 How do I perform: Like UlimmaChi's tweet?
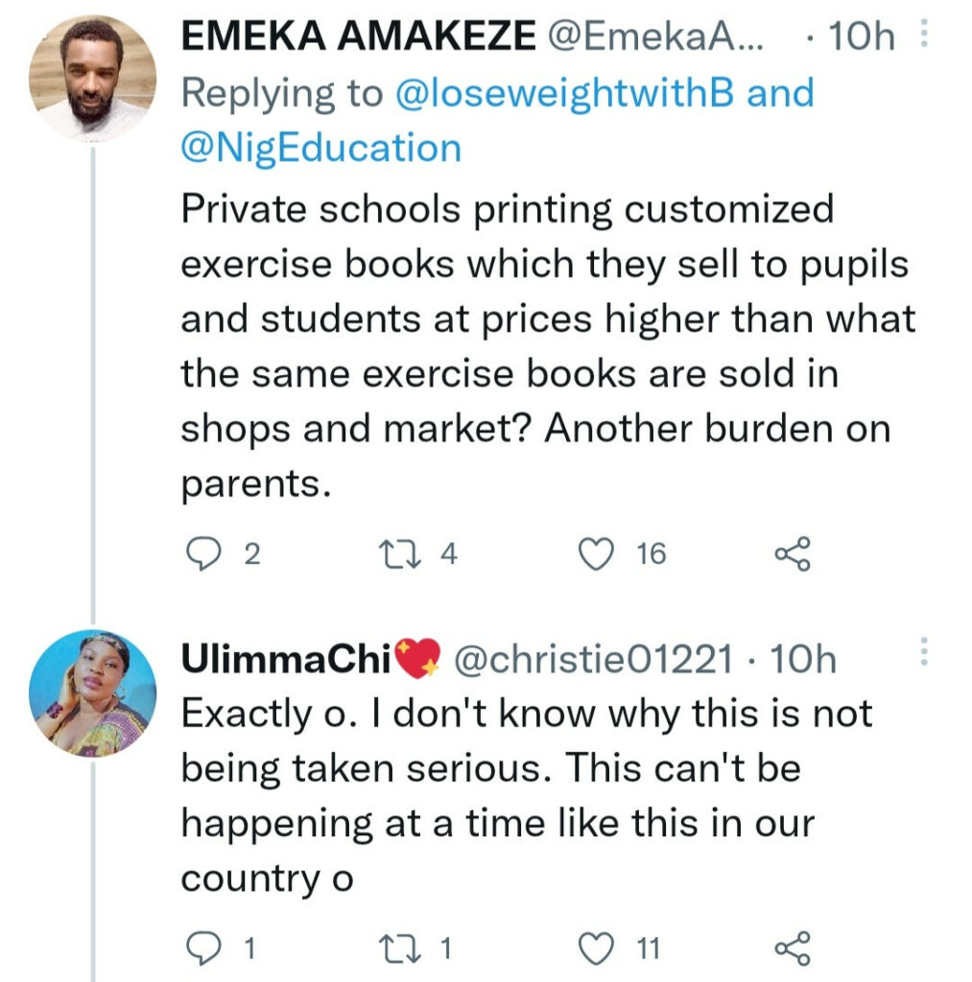[598, 948]
